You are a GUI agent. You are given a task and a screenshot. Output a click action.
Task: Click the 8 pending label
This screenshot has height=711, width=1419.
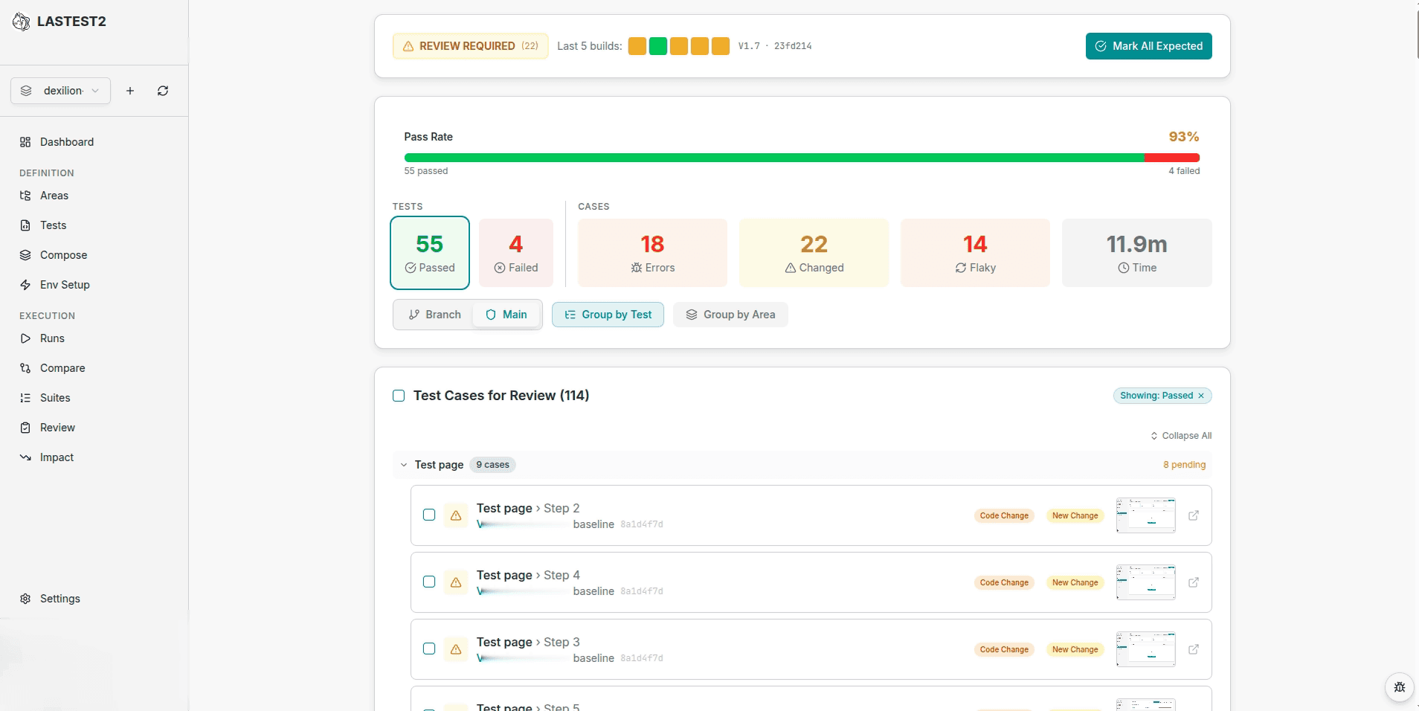point(1185,465)
